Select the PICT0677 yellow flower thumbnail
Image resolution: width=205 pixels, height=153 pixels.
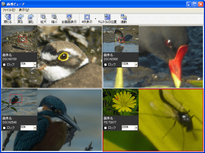click(121, 102)
